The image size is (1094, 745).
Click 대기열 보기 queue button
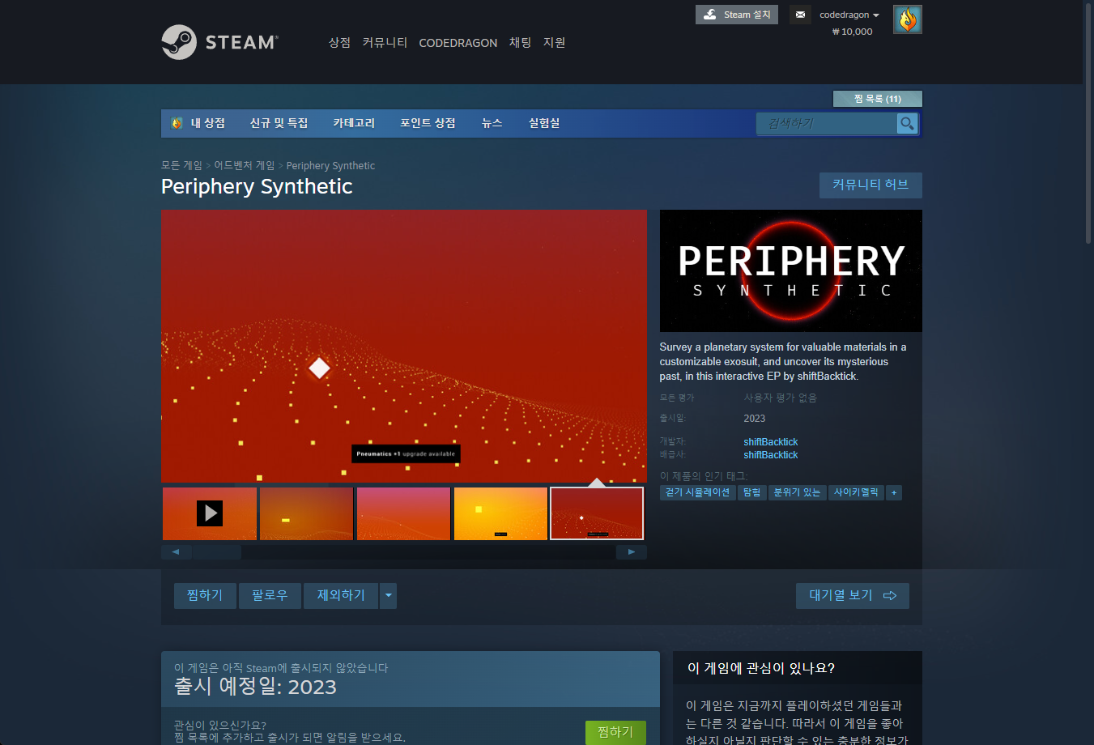click(853, 596)
